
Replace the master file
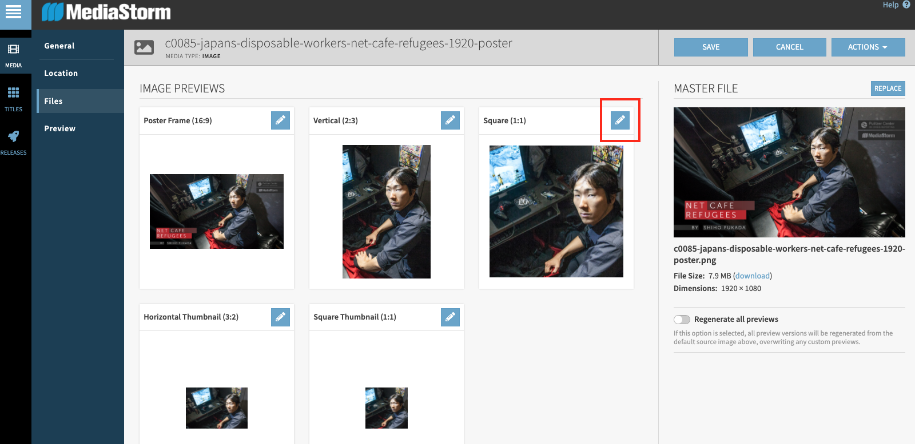tap(888, 88)
